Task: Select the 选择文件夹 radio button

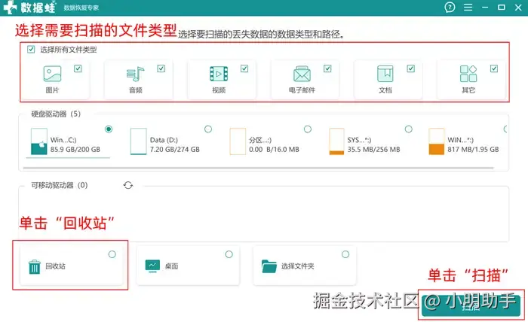Action: (x=345, y=254)
